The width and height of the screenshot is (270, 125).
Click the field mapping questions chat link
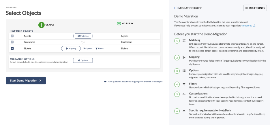pyautogui.click(x=135, y=82)
